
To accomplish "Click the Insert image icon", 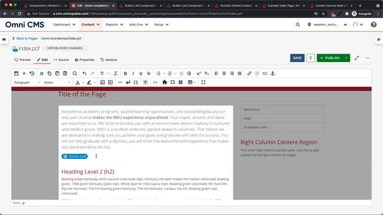I will 102,82.
